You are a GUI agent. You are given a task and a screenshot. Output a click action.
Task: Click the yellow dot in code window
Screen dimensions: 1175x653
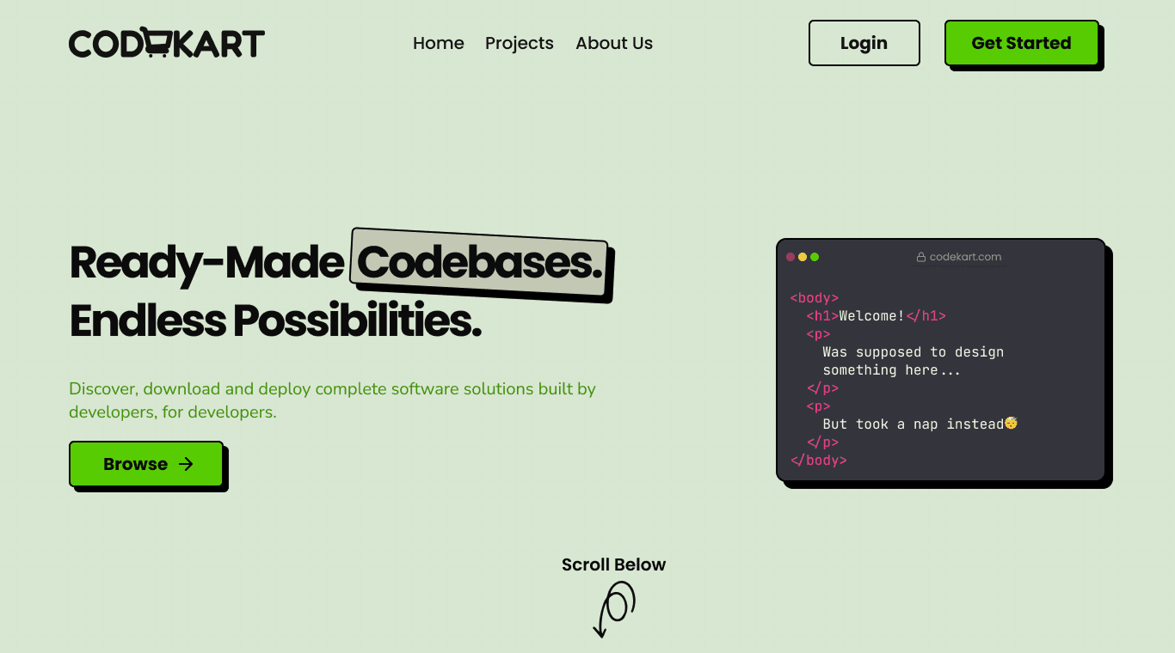point(803,257)
